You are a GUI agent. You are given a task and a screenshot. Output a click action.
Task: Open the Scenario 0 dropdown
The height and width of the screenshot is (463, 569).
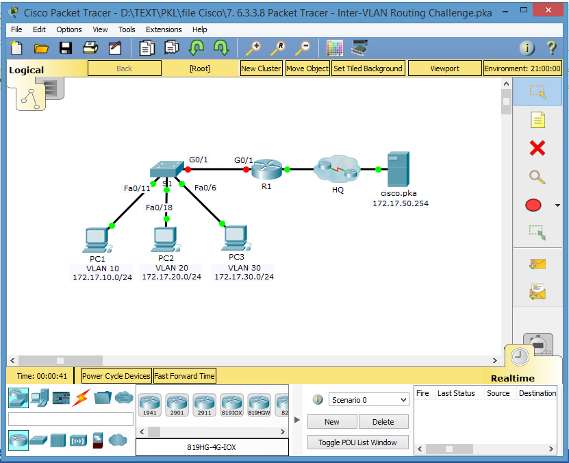pyautogui.click(x=368, y=400)
